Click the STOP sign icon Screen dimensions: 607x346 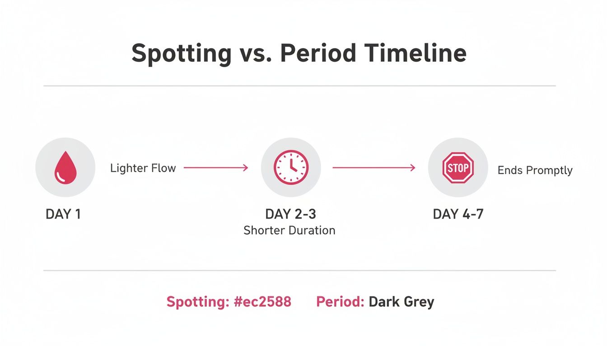458,168
